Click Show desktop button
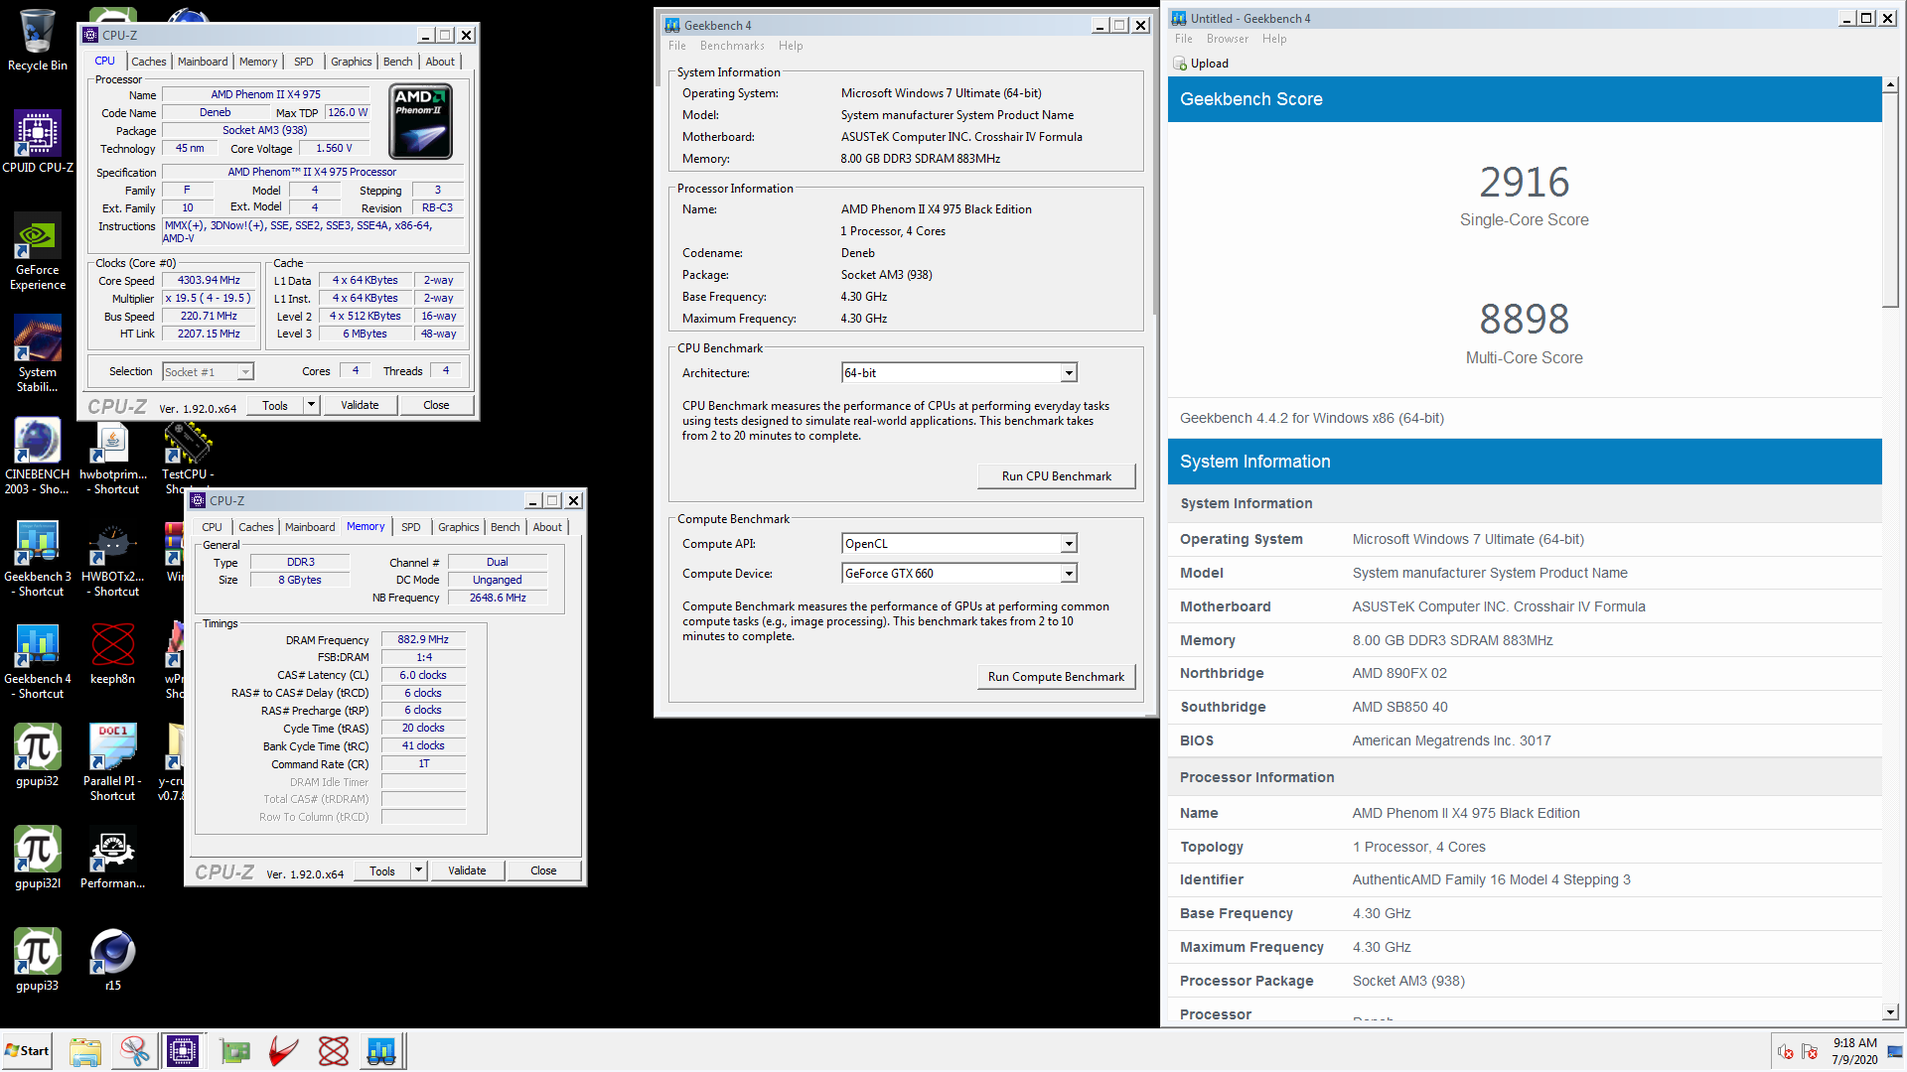This screenshot has width=1907, height=1072. pos(1895,1050)
